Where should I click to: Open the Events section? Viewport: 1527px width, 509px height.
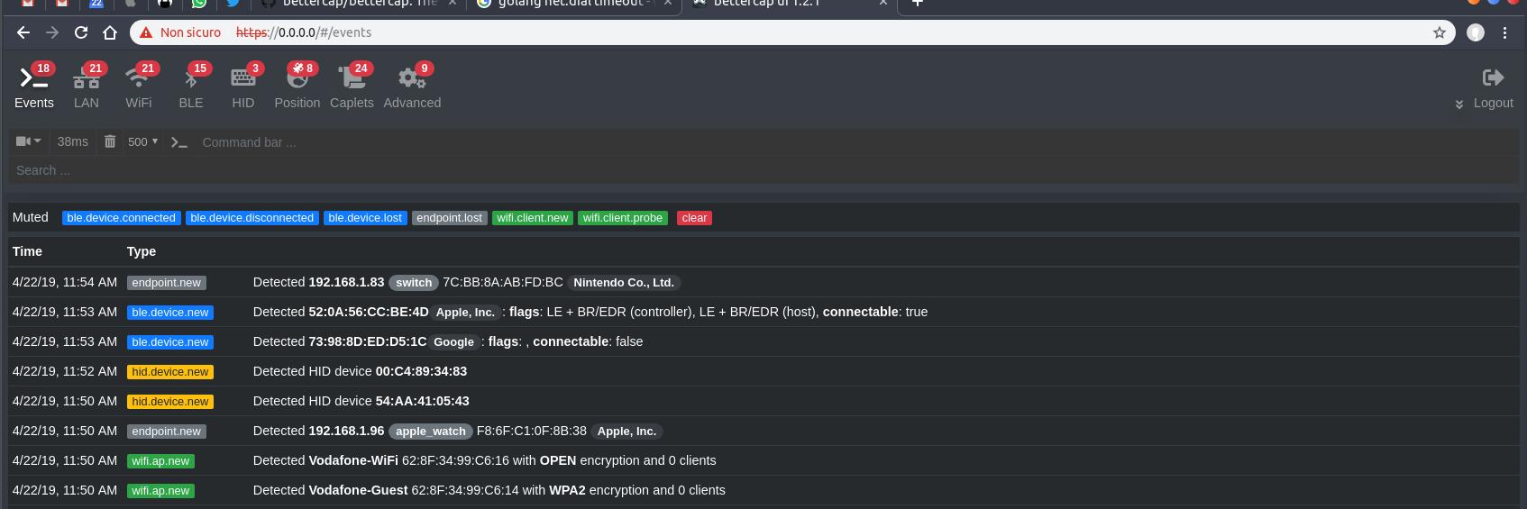34,87
